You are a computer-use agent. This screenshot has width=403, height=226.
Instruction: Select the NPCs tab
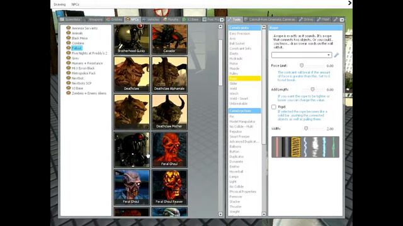coord(133,19)
